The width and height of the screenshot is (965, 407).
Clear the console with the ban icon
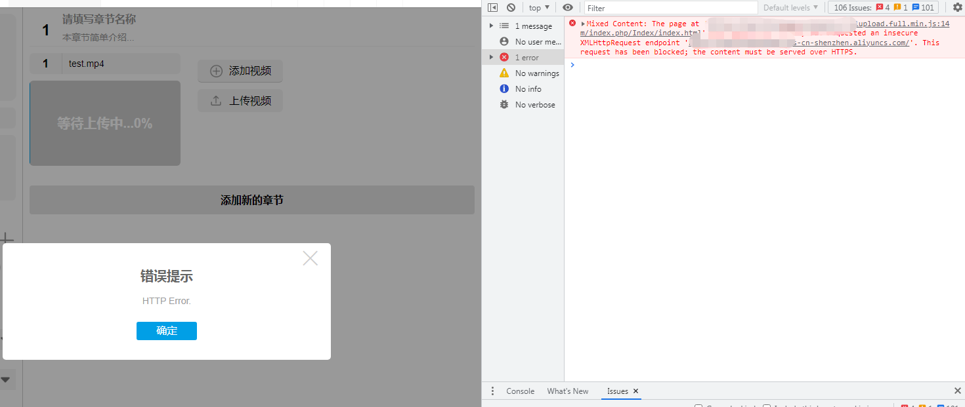tap(511, 8)
